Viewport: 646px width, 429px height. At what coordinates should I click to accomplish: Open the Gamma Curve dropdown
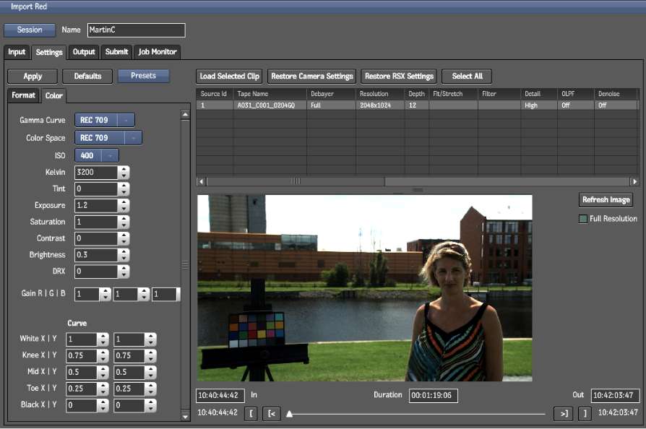click(105, 120)
